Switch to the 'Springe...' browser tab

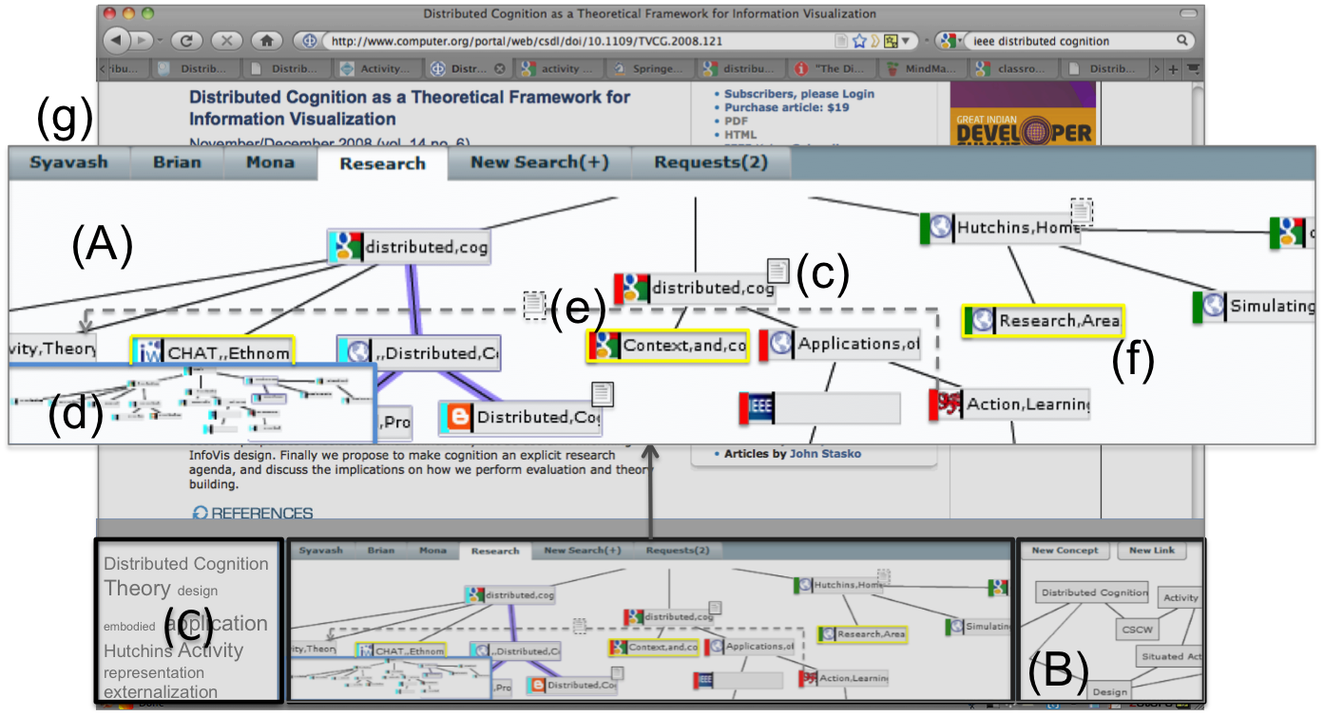pyautogui.click(x=649, y=68)
